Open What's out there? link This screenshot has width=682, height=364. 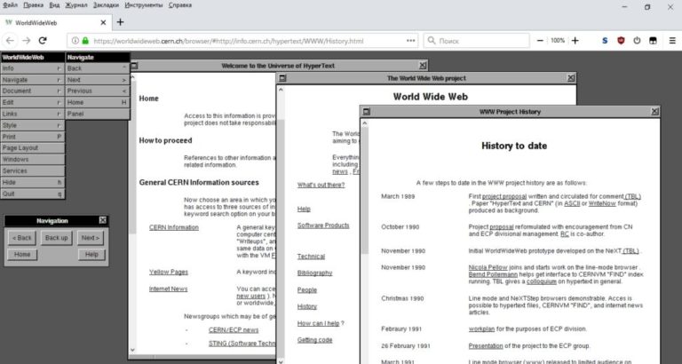[x=321, y=185]
